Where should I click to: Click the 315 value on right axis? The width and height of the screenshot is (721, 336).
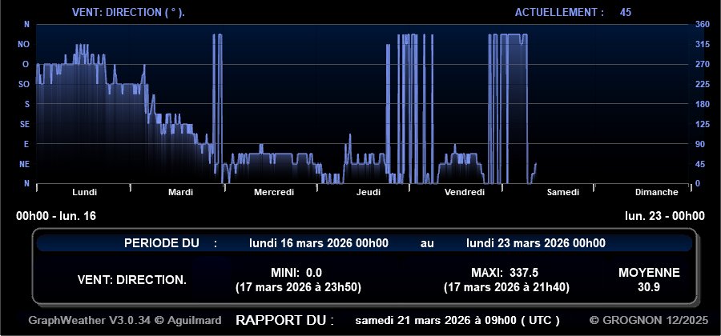(702, 44)
